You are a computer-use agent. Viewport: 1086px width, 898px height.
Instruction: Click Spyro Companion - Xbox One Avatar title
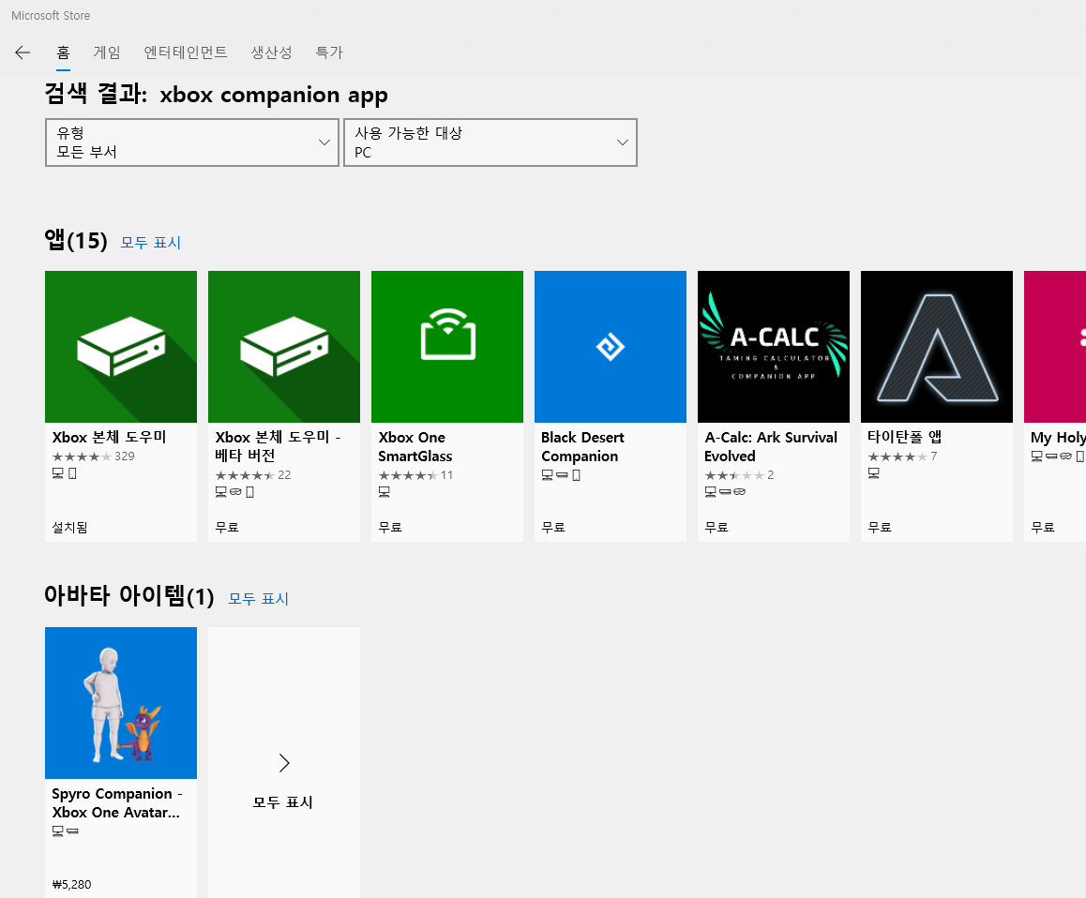[117, 803]
